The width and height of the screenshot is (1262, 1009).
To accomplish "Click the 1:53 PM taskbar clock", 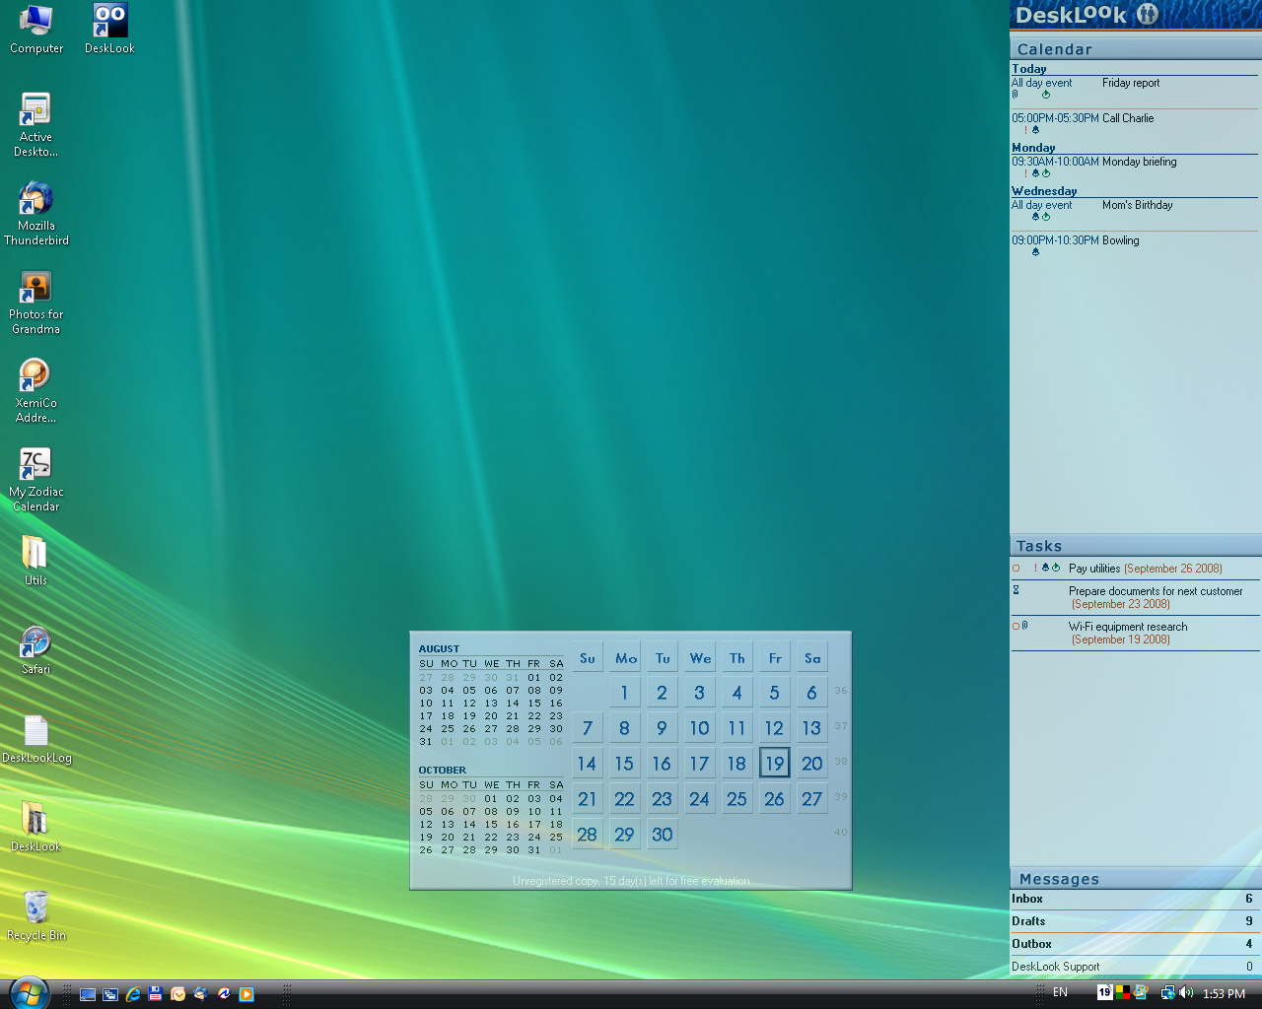I will coord(1224,993).
